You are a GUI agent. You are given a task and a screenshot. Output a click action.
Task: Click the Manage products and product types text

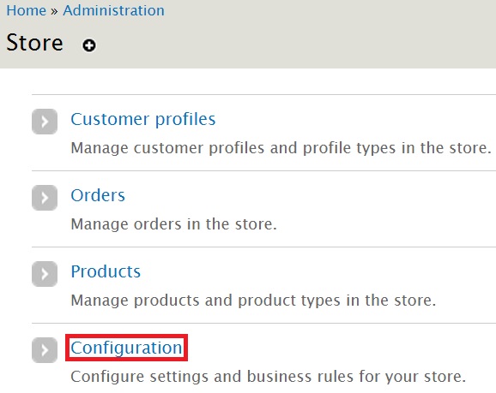(253, 300)
